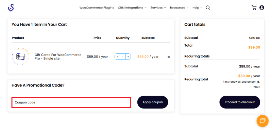
Task: Click the Coupon code input field
Action: point(71,102)
